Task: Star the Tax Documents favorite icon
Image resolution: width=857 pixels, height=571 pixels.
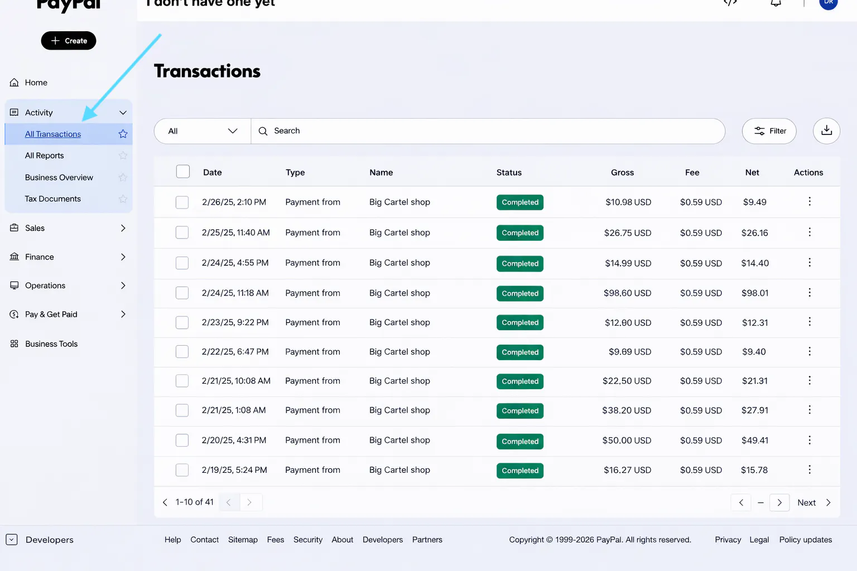Action: [x=123, y=199]
